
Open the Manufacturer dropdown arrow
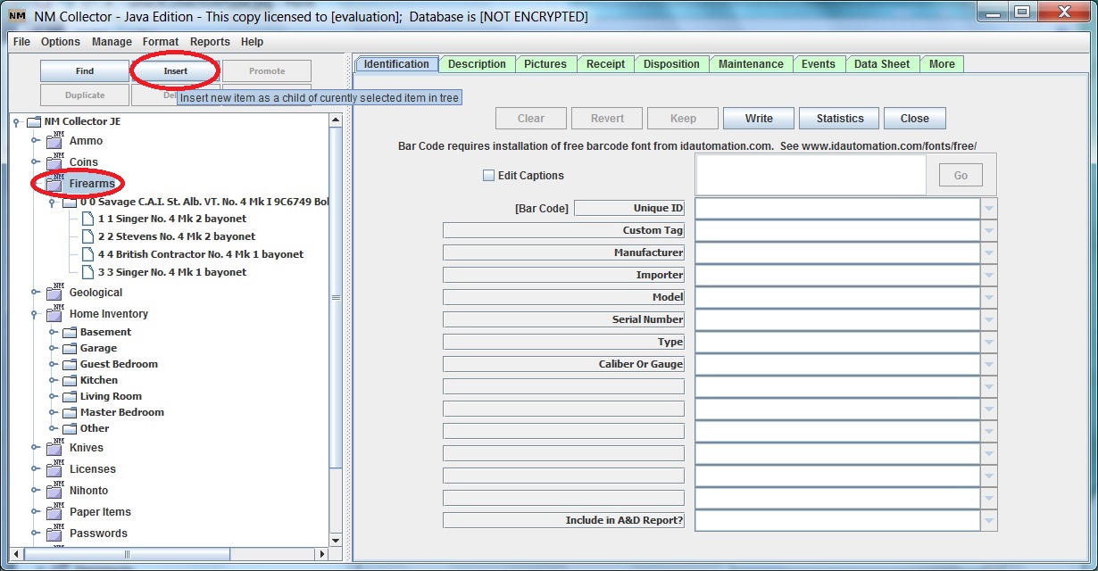click(988, 253)
